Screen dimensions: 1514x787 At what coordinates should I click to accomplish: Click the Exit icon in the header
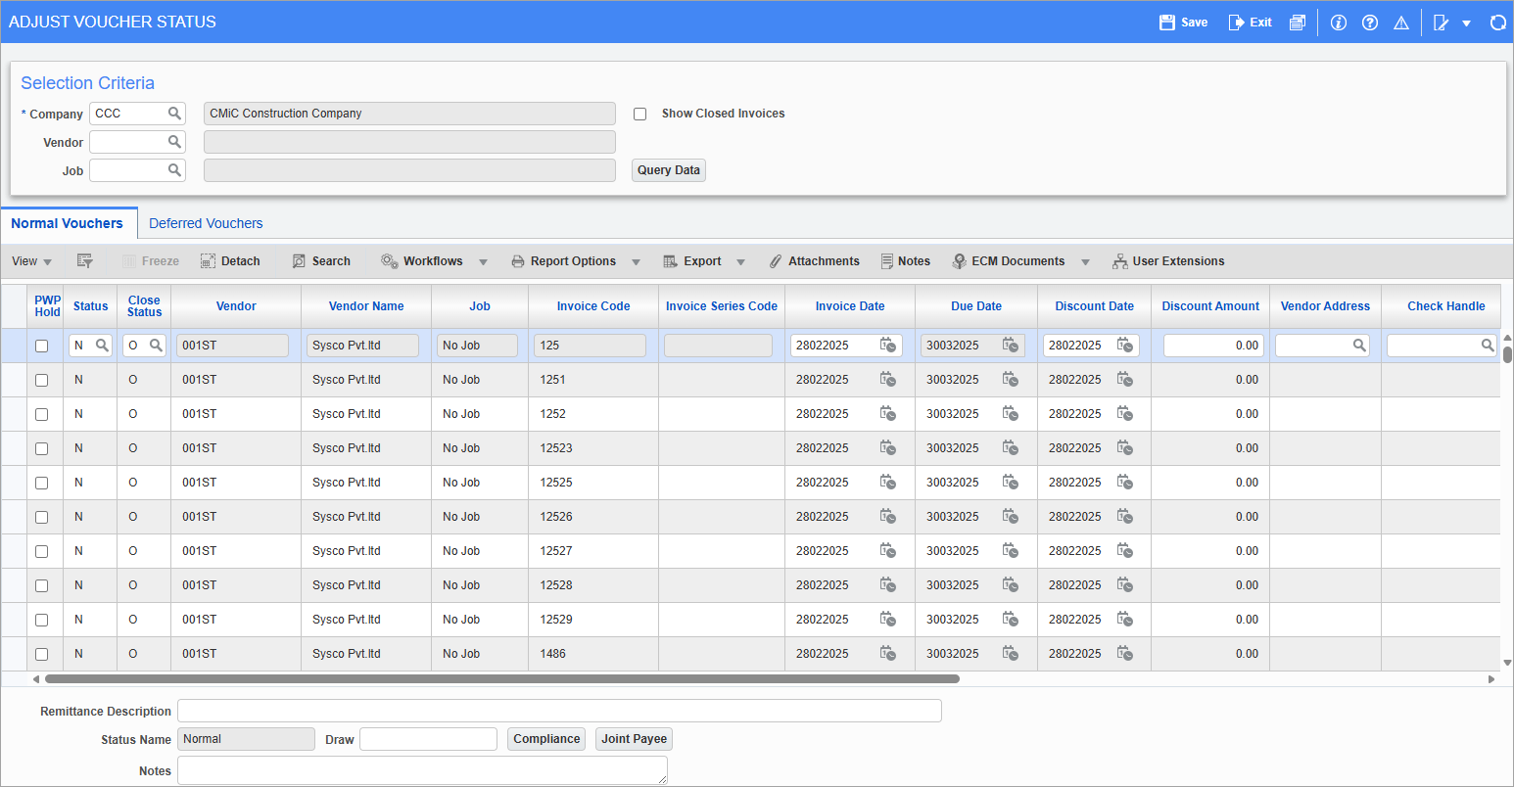(1248, 22)
